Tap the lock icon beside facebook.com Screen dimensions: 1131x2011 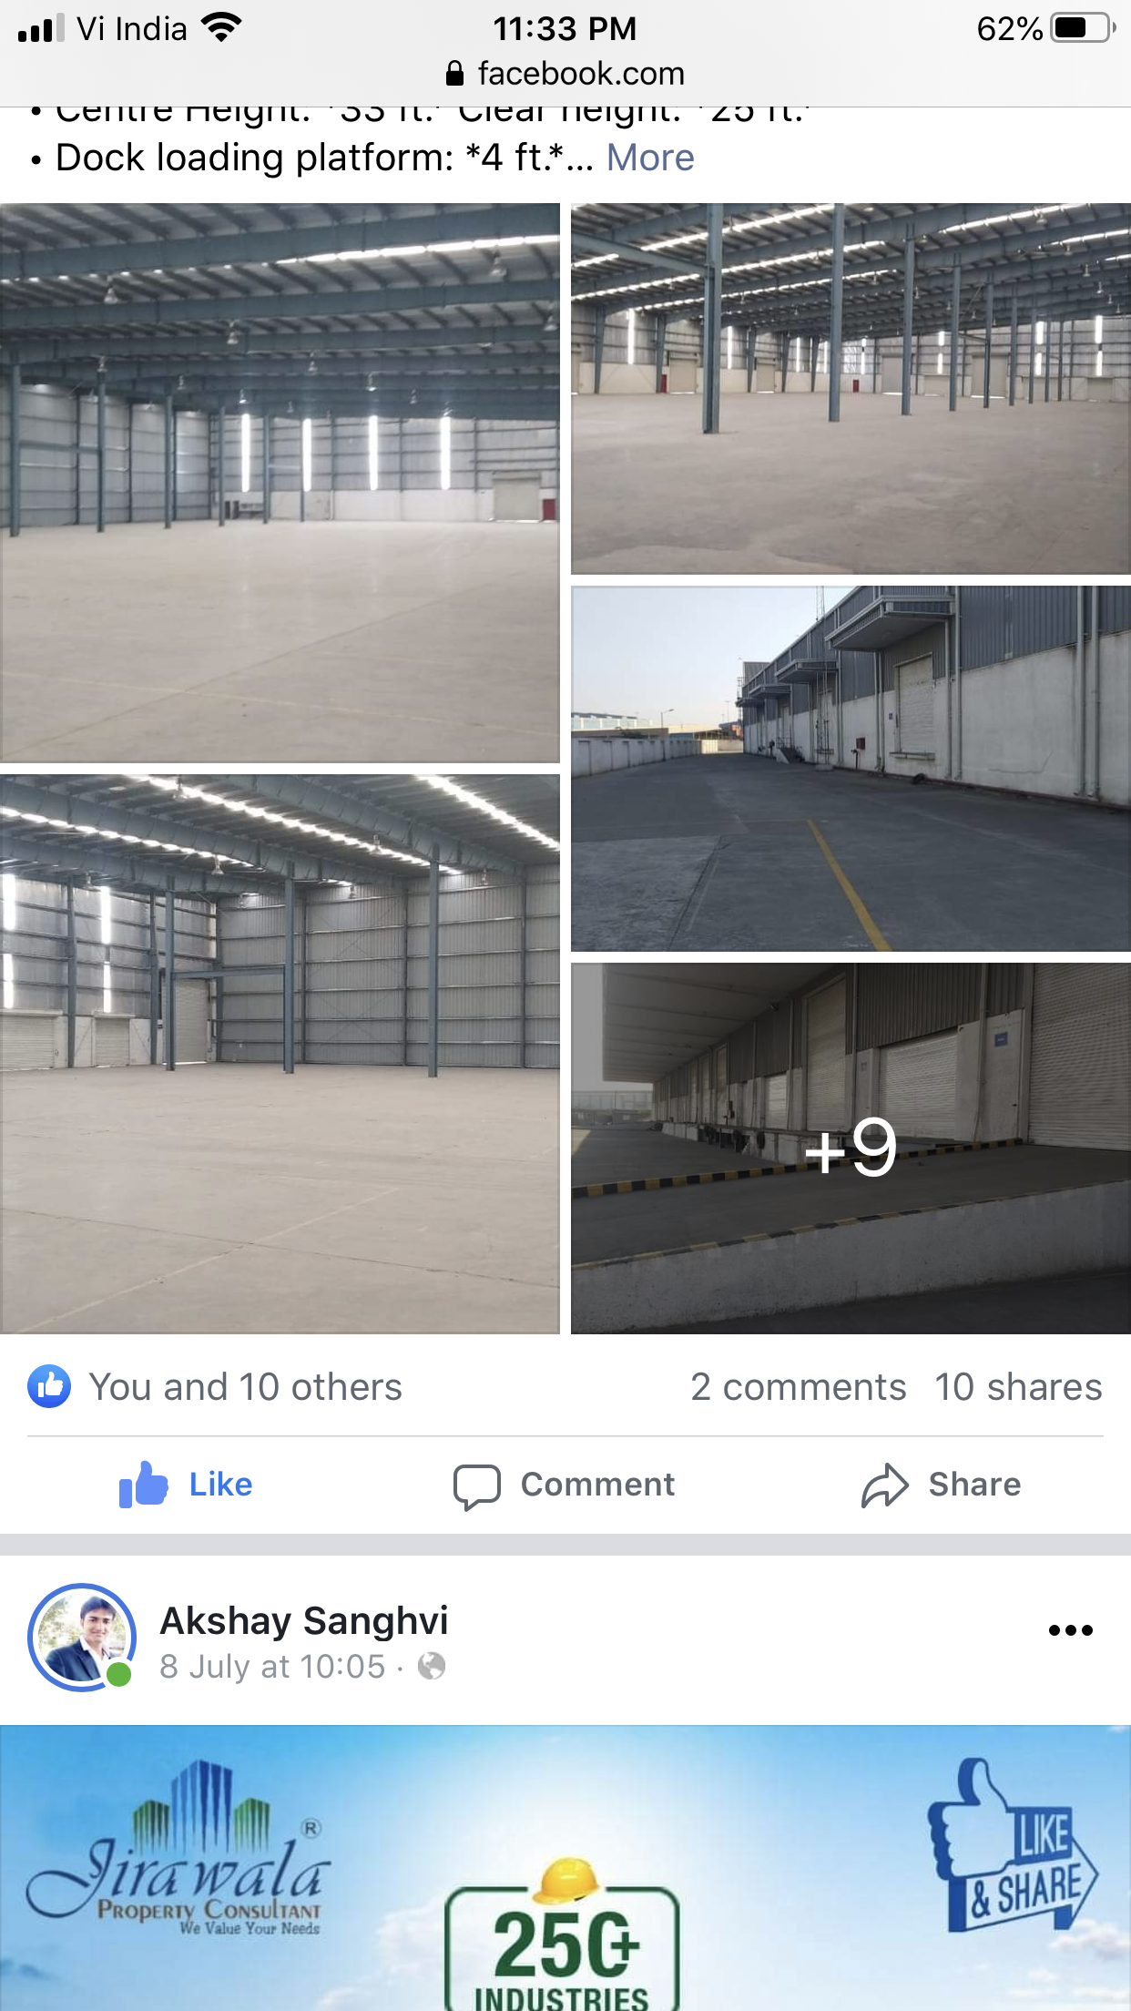click(455, 73)
